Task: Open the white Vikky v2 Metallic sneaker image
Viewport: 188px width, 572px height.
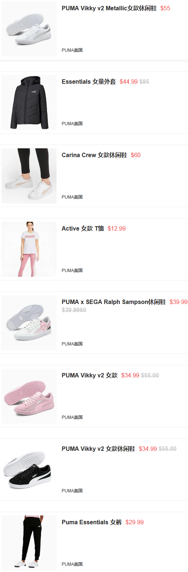Action: pyautogui.click(x=29, y=29)
